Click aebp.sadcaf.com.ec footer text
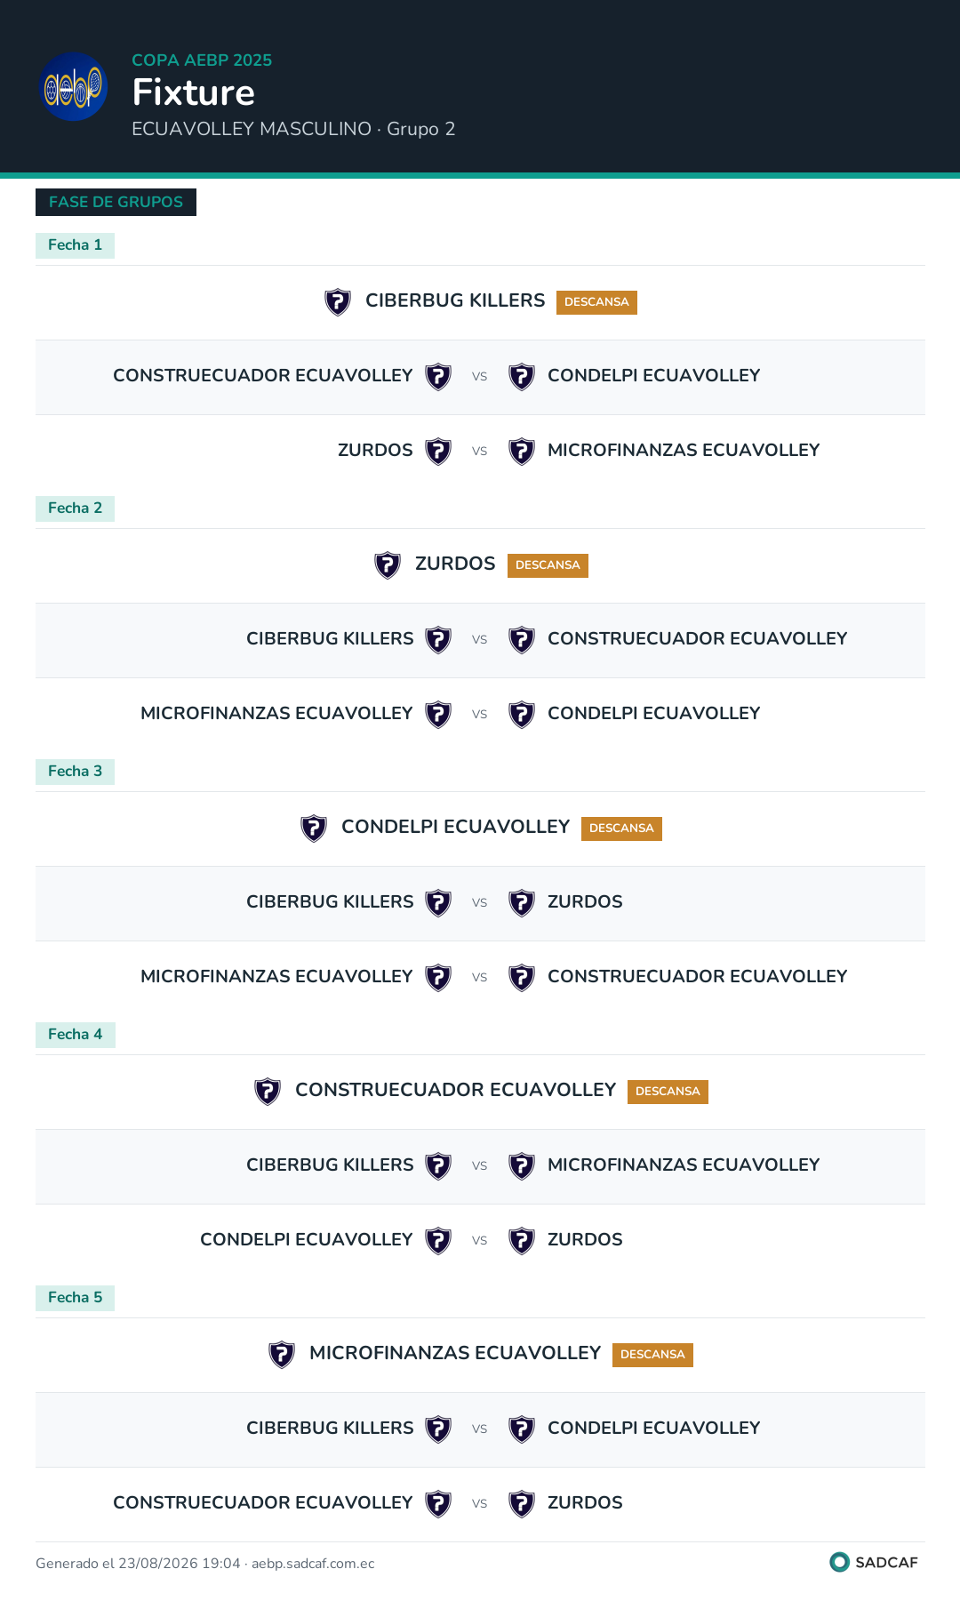Screen dimensions: 960x1609 tap(313, 1564)
